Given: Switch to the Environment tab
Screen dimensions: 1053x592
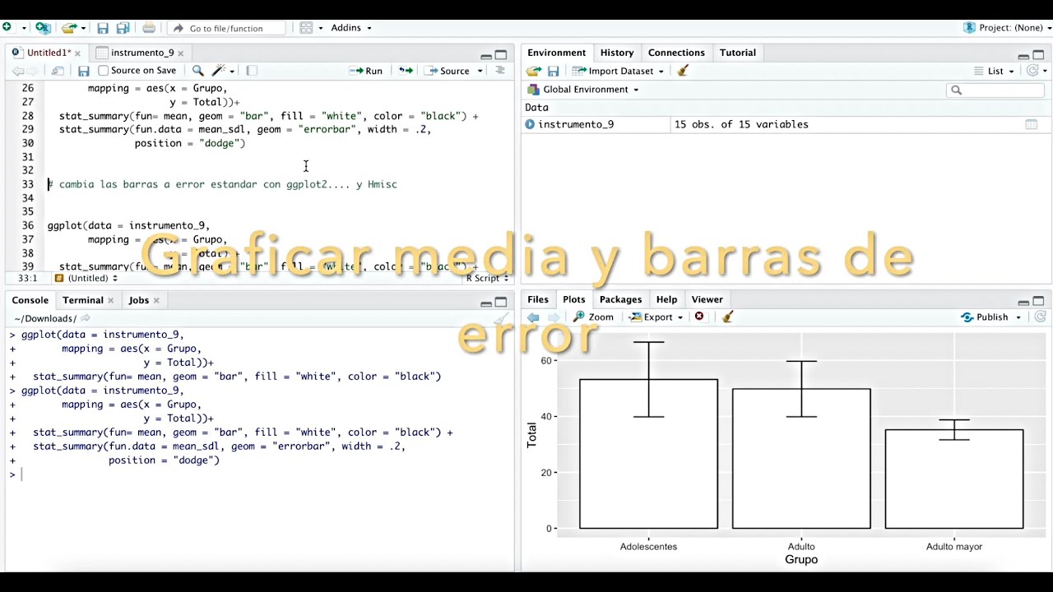Looking at the screenshot, I should [556, 53].
